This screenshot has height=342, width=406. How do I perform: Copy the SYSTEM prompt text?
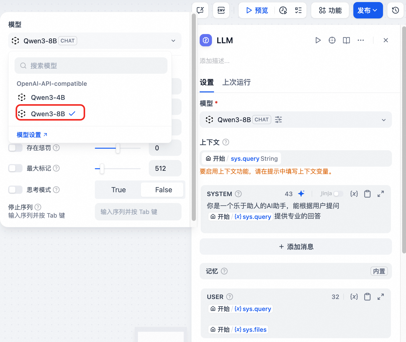(367, 194)
